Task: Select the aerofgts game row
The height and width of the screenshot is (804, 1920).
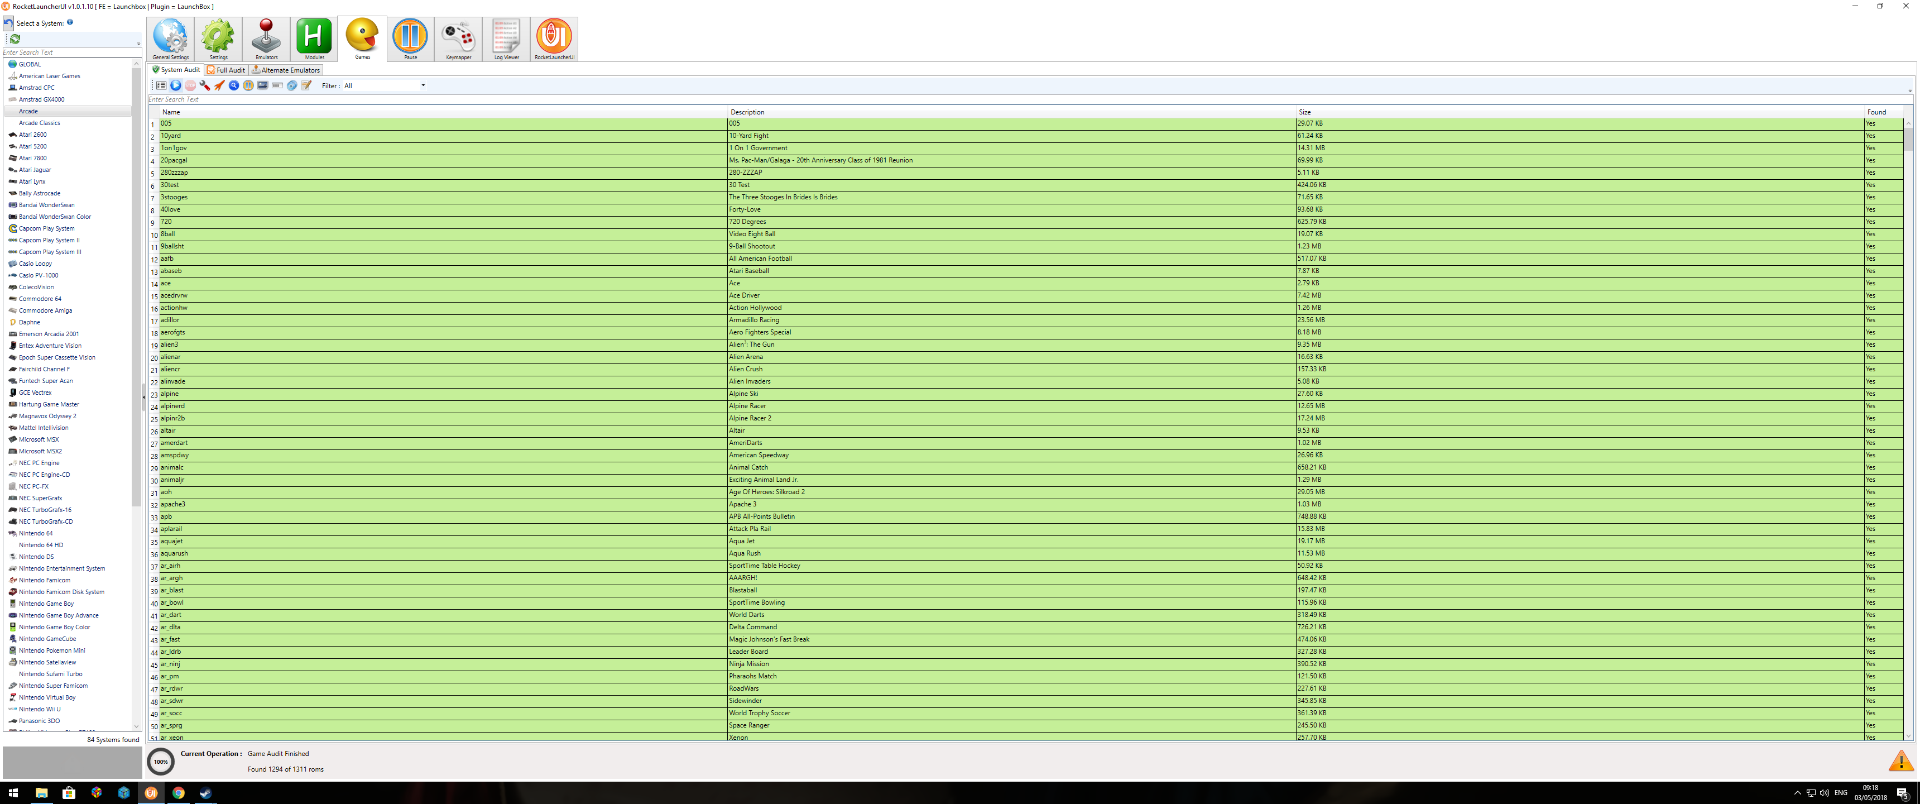Action: click(x=1031, y=333)
